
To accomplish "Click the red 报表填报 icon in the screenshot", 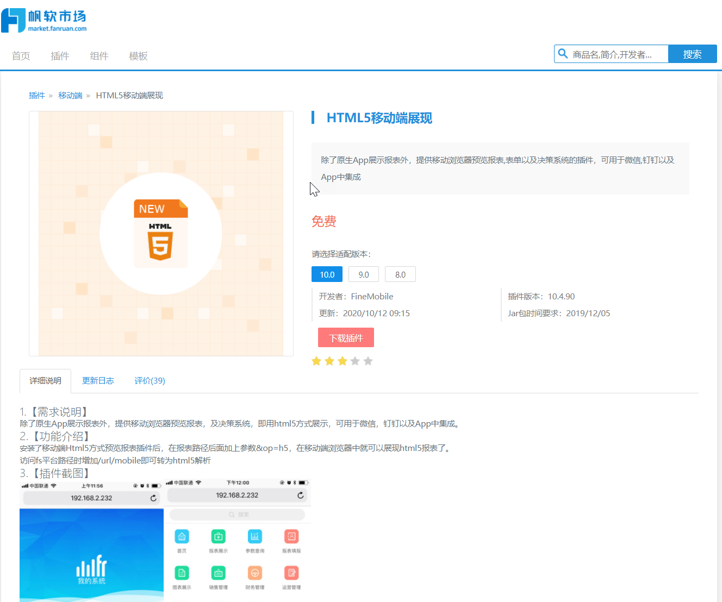I will coord(291,537).
